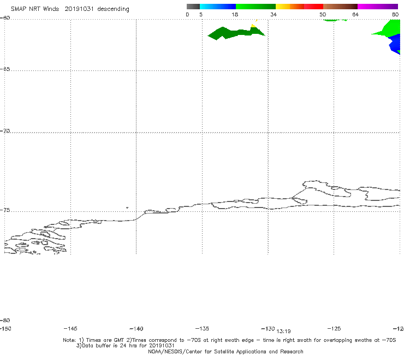Click the 'SMAP NRT Winds 20191031 descending' title

tap(70, 9)
